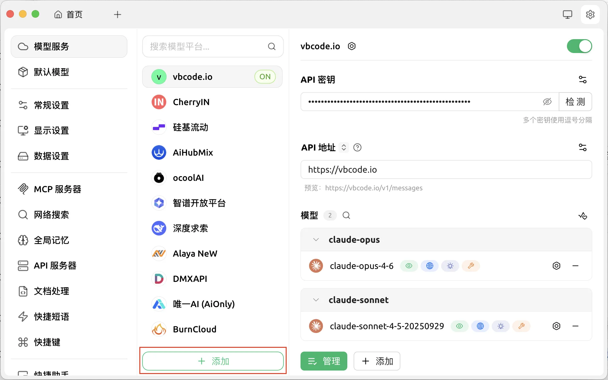Focus the 搜索模型平台 search field
Image resolution: width=608 pixels, height=380 pixels.
(213, 46)
